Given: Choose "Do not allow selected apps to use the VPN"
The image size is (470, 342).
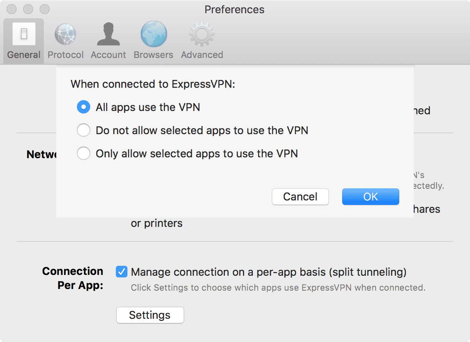Looking at the screenshot, I should click(84, 130).
